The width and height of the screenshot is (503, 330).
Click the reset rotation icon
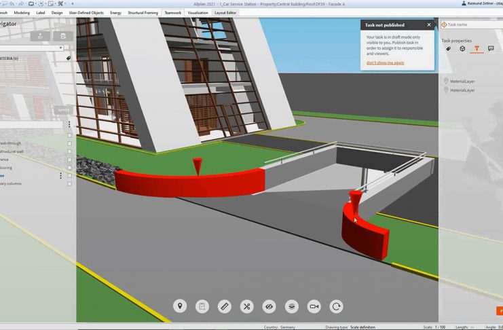click(x=337, y=306)
